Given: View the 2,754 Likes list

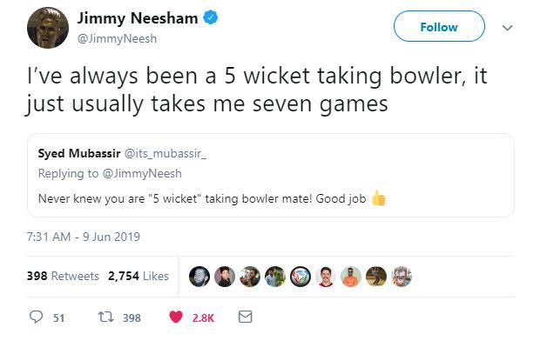Looking at the screenshot, I should click(x=138, y=276).
